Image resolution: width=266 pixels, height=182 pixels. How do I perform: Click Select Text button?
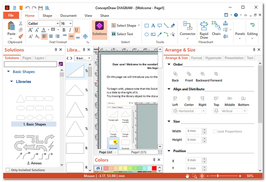[x=122, y=34]
